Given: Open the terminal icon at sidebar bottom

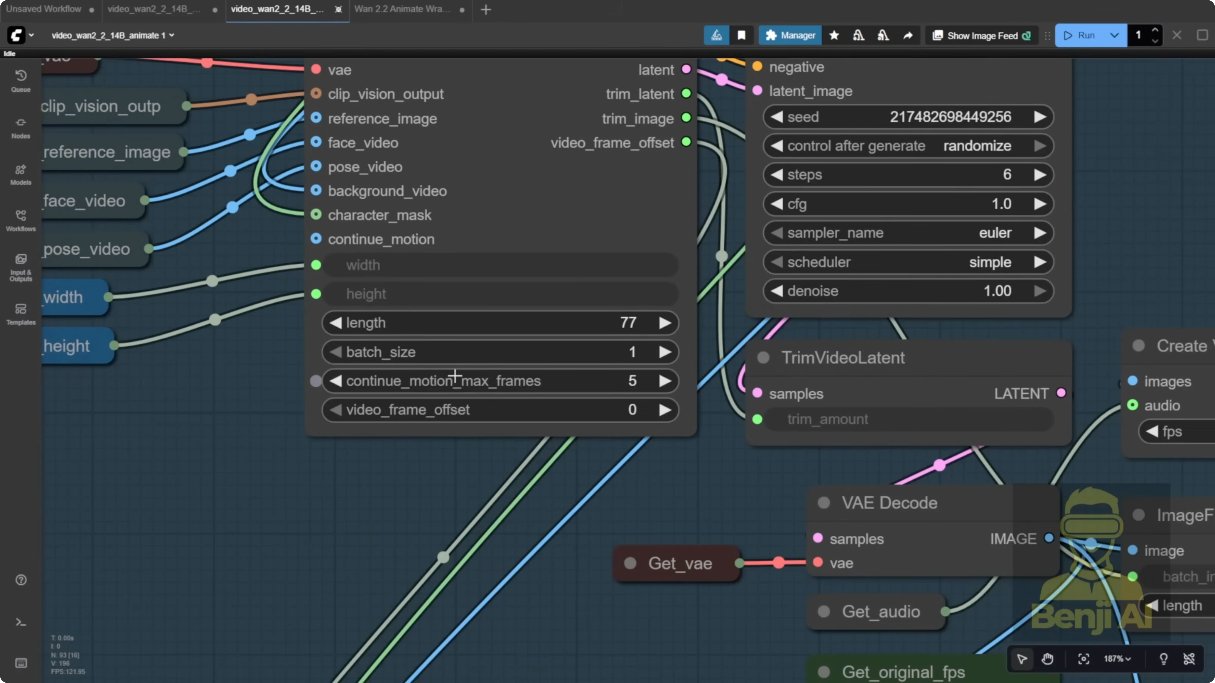Looking at the screenshot, I should click(x=21, y=622).
